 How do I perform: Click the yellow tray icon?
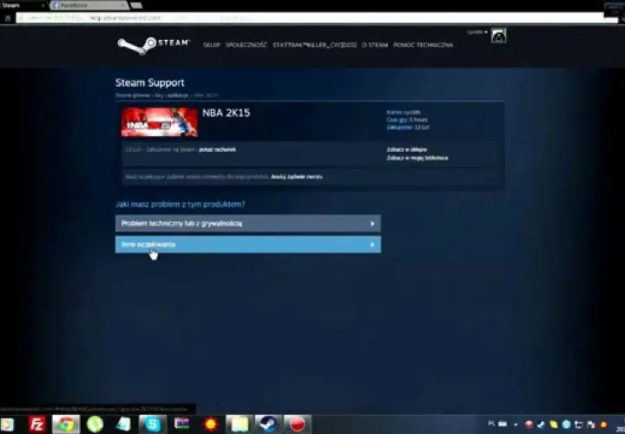[554, 424]
